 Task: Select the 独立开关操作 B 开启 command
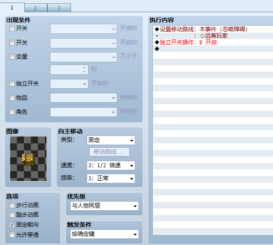click(x=213, y=42)
